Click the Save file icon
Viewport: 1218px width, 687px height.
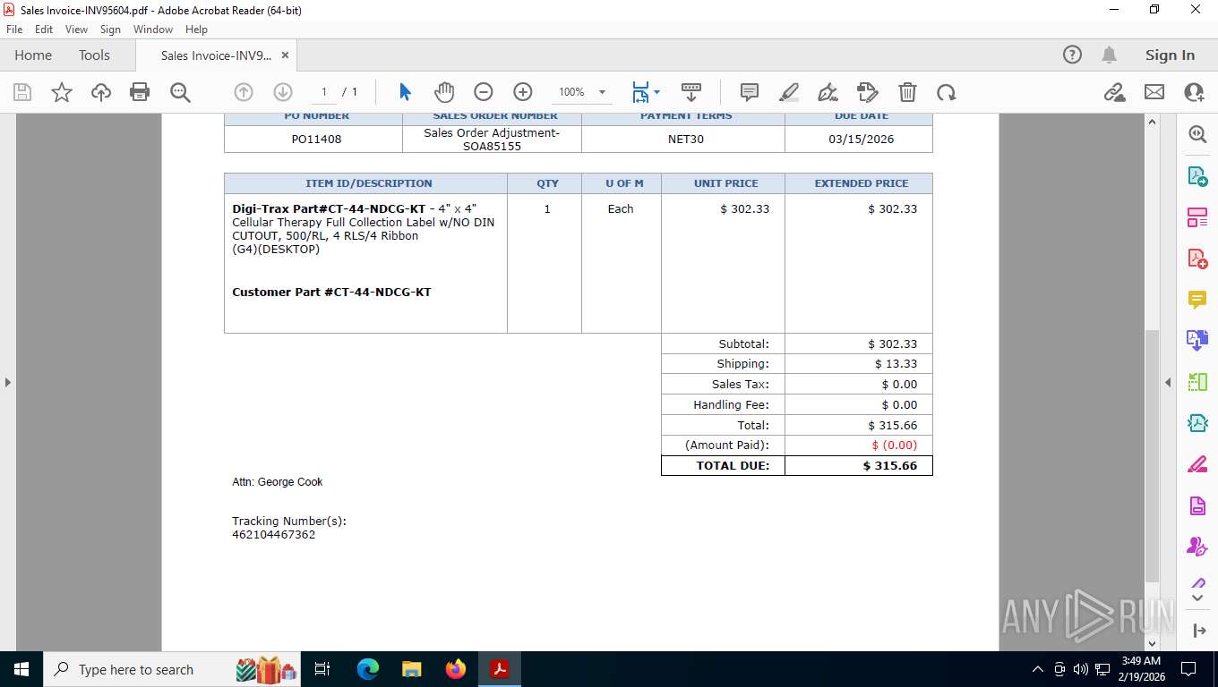pos(22,92)
